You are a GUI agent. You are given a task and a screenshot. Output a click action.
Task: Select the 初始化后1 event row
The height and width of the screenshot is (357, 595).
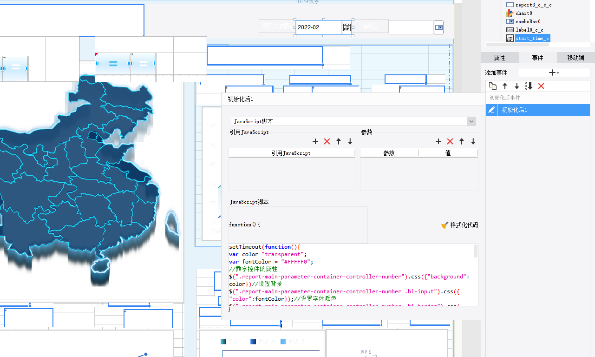point(538,110)
